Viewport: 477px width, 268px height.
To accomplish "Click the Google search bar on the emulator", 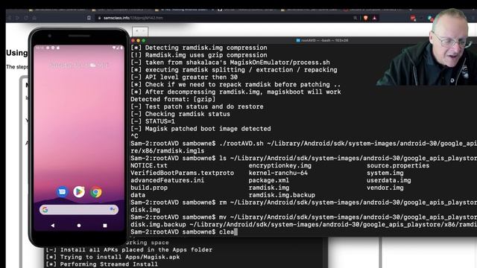I will 79,210.
